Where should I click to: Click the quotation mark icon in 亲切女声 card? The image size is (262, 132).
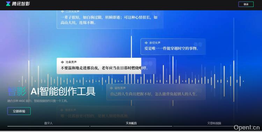point(198,44)
